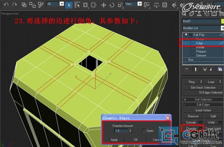Click the Insert Vertex button

tap(203, 110)
